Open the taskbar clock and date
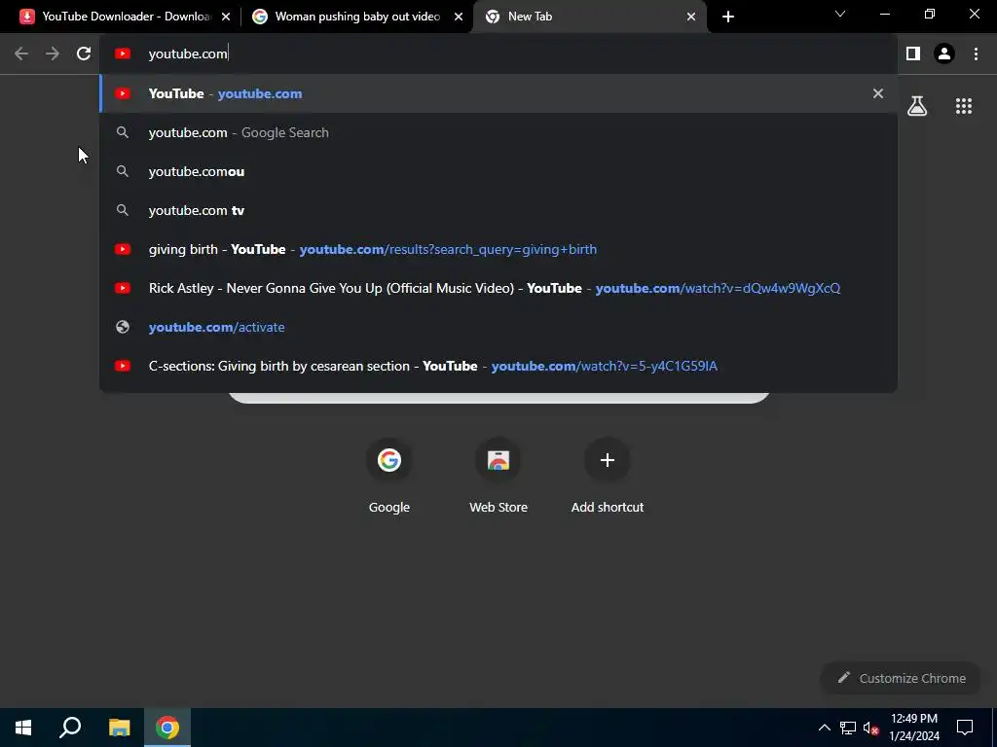 click(913, 728)
